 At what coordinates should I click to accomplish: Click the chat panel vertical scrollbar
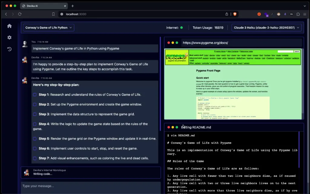[160, 84]
